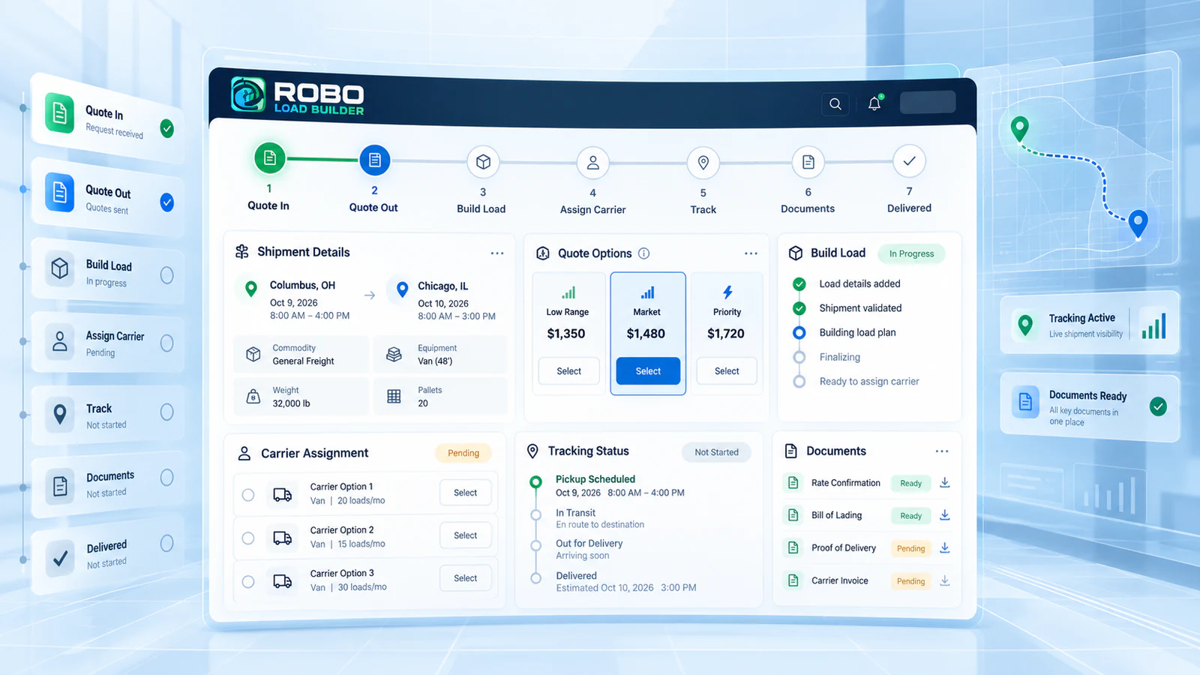Click the Documents Ready card
The width and height of the screenshot is (1200, 675).
[1089, 407]
